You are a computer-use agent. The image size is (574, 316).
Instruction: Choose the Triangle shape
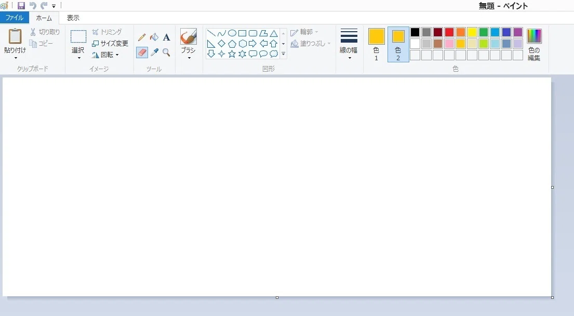[x=274, y=33]
